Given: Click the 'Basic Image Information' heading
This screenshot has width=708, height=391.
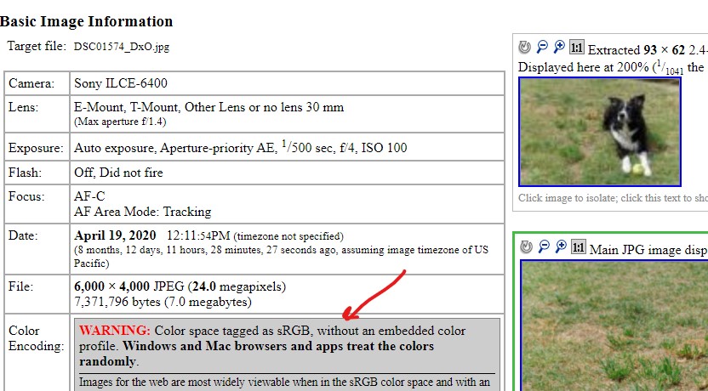Looking at the screenshot, I should (86, 21).
